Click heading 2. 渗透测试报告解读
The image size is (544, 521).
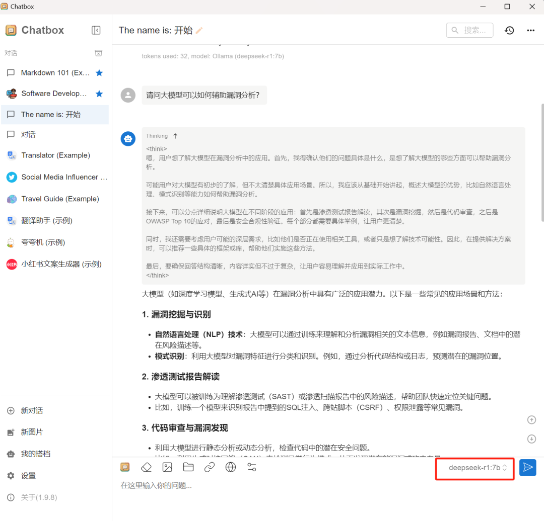[x=181, y=377]
